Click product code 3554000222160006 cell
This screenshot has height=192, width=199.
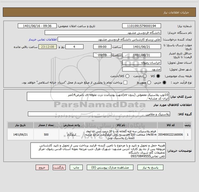[171, 135]
